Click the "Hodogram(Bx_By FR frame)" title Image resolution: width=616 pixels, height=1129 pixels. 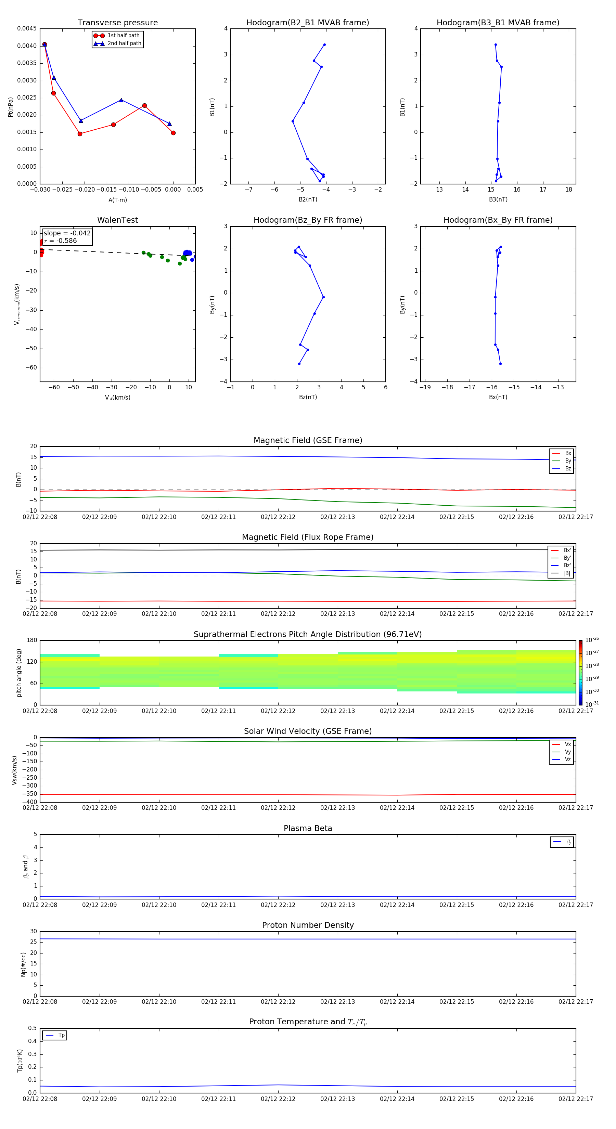click(x=498, y=220)
